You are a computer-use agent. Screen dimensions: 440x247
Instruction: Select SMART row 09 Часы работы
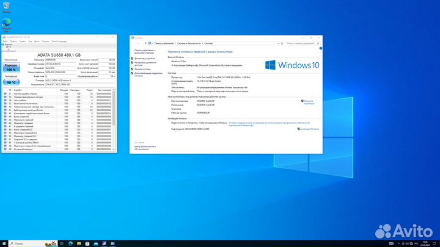coord(57,100)
